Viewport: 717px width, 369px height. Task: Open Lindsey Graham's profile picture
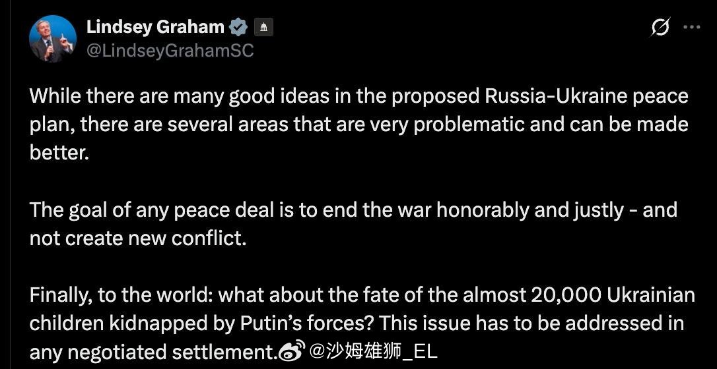pos(53,38)
